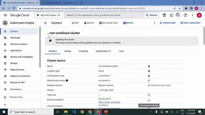Collapse the sidebar navigation panel

click(x=5, y=105)
